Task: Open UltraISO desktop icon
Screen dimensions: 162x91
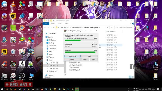Action: click(x=4, y=17)
